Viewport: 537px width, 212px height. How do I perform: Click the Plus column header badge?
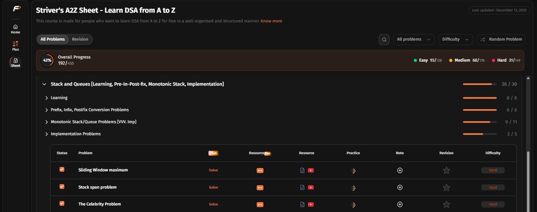tap(213, 153)
